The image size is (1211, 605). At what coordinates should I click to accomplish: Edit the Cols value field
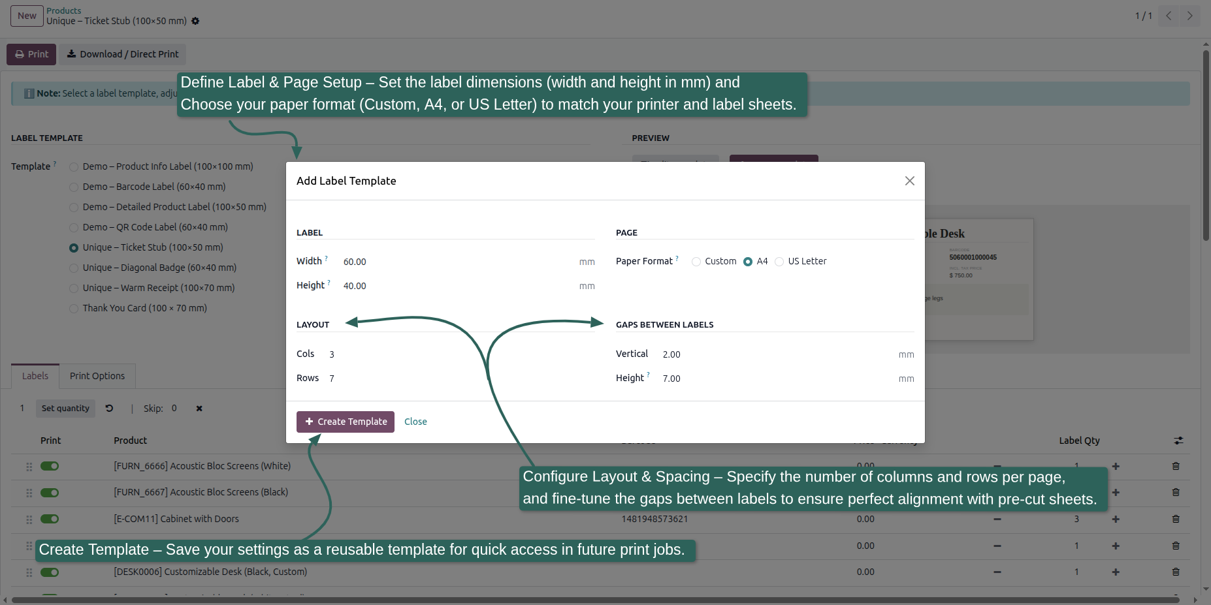460,354
